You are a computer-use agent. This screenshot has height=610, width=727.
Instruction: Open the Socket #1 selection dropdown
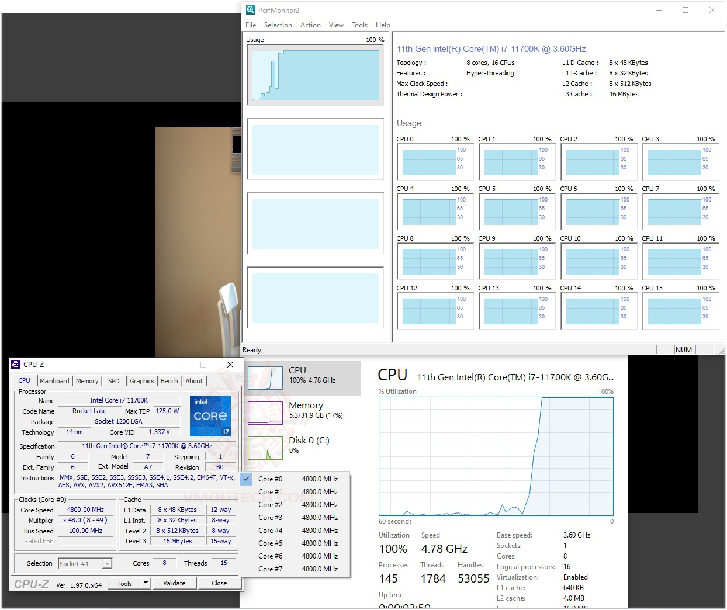(x=85, y=564)
